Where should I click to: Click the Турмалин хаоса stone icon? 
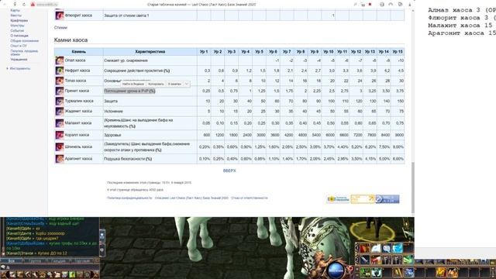60,101
